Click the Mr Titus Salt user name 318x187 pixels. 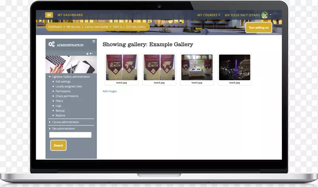(x=242, y=15)
